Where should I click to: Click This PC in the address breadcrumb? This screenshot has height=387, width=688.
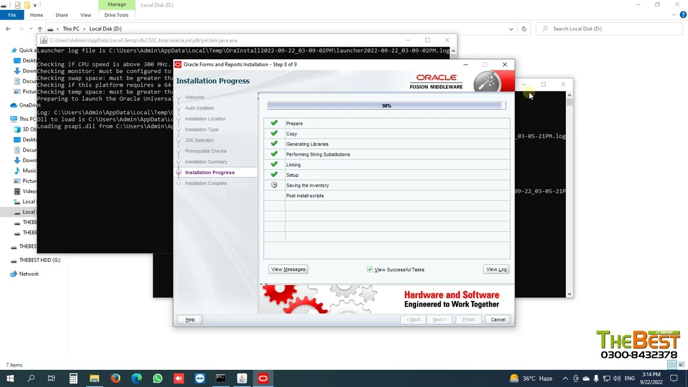[x=71, y=28]
